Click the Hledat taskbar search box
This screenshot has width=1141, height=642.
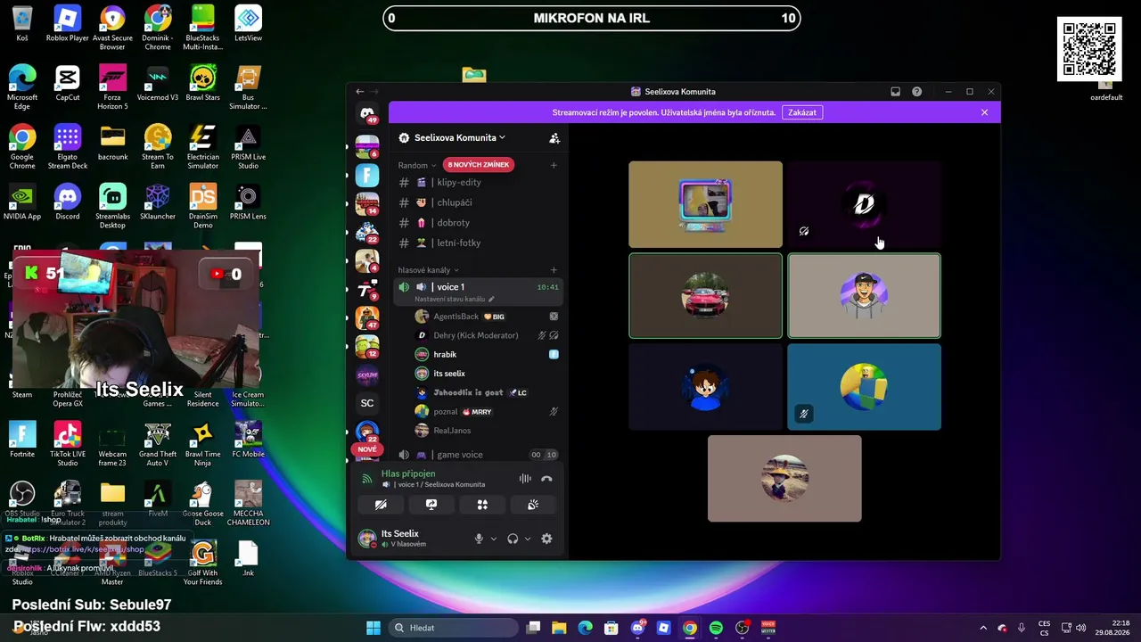point(452,628)
